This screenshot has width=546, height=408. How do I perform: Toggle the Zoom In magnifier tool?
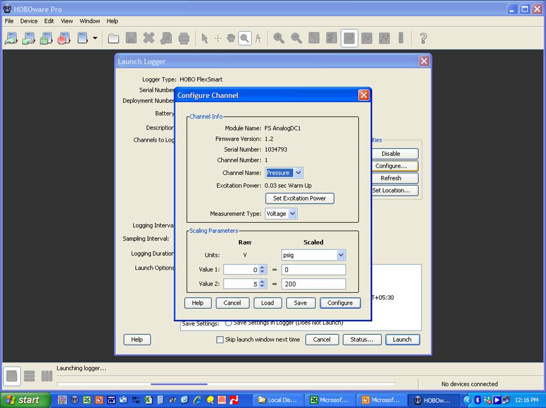click(x=277, y=38)
